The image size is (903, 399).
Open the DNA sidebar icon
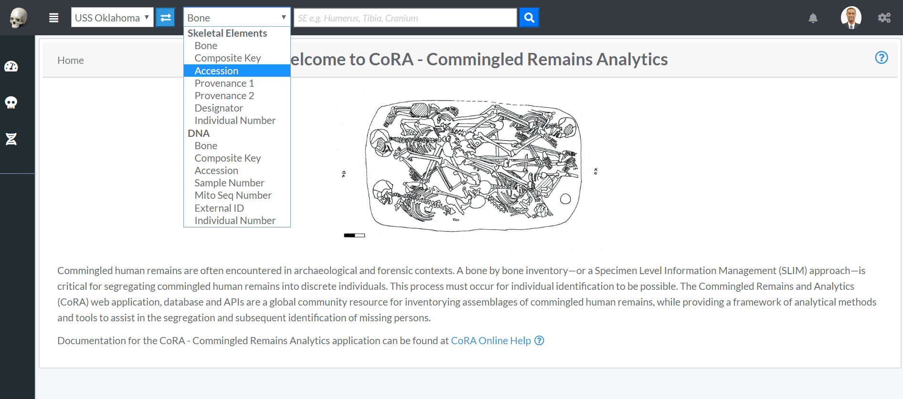click(x=11, y=139)
